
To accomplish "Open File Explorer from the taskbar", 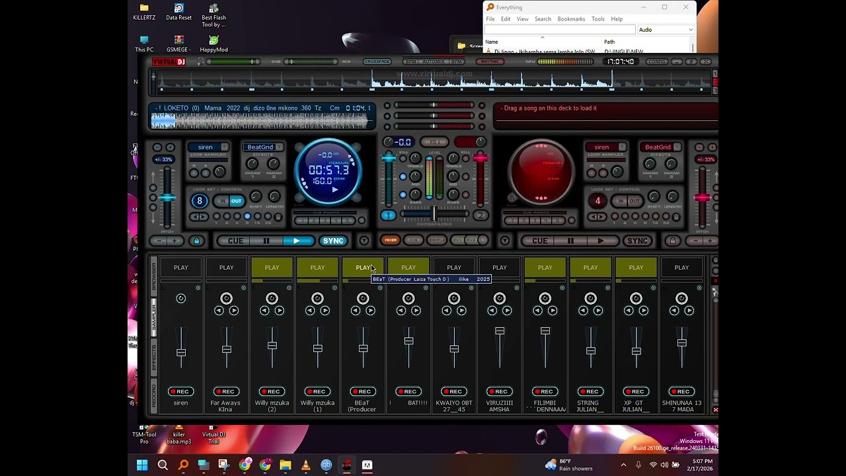I will coord(286,465).
